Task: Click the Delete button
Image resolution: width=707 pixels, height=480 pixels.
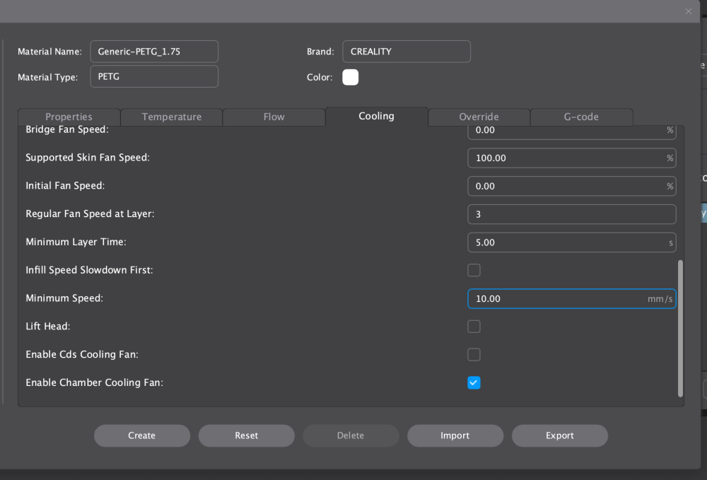Action: (x=351, y=435)
